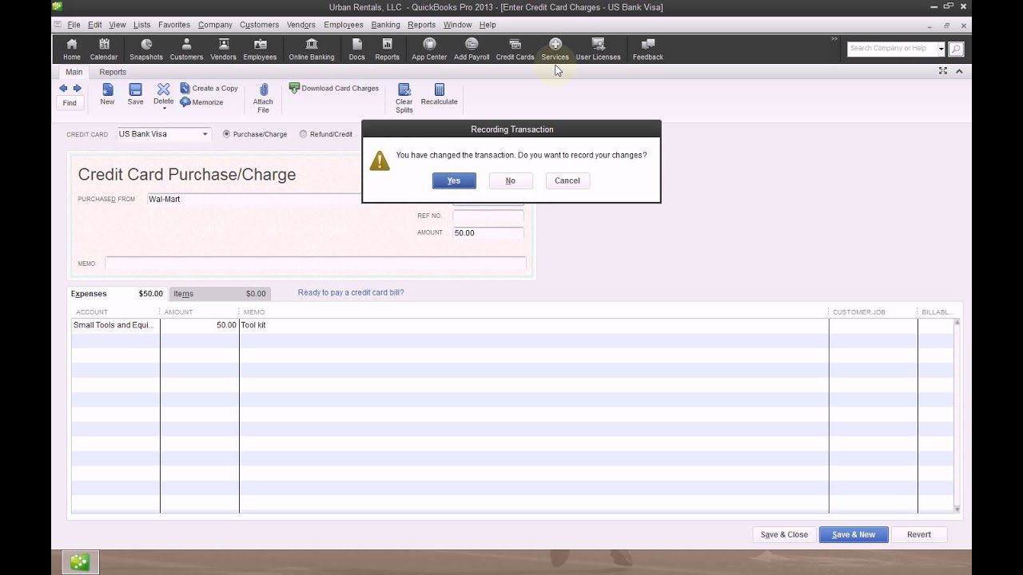The height and width of the screenshot is (575, 1023).
Task: Click the expense table scroll-down arrow
Action: pyautogui.click(x=957, y=509)
